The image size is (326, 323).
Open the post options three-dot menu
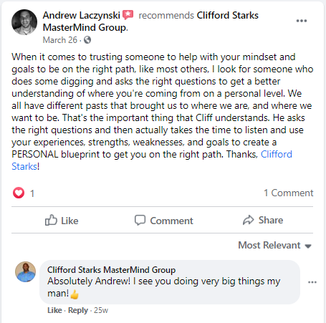(302, 21)
